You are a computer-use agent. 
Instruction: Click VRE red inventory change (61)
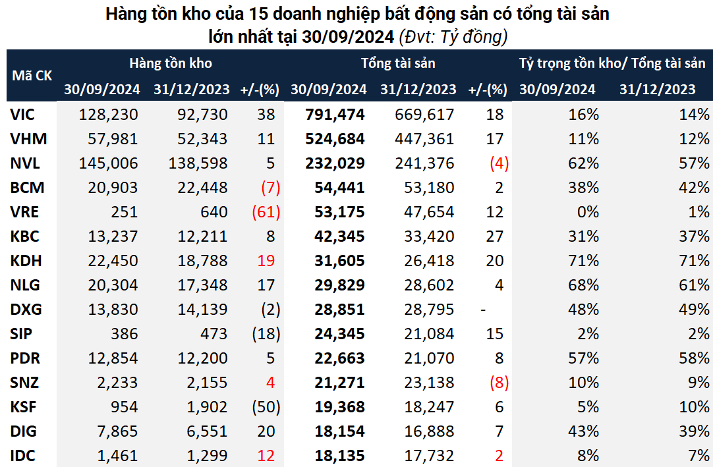tap(266, 212)
